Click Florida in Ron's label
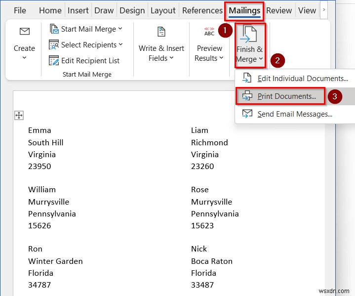 (40, 273)
